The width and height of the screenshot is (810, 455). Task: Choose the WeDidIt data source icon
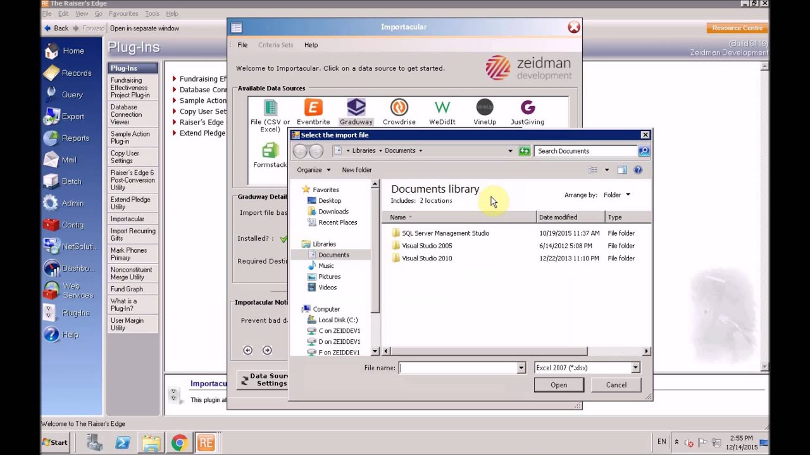442,107
